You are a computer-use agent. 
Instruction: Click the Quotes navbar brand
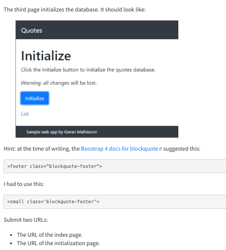click(x=32, y=30)
